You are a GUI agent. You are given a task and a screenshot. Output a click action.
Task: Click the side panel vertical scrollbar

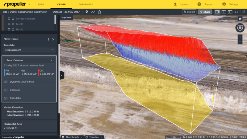click(x=59, y=78)
